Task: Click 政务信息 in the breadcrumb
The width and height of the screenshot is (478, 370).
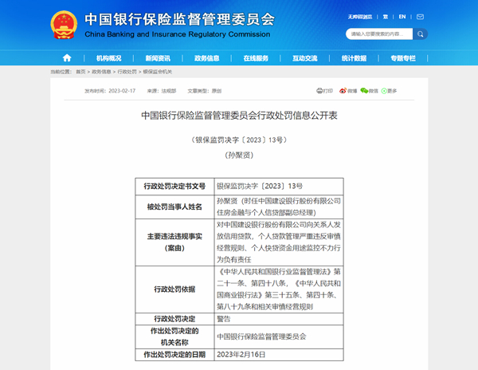Action: pos(101,72)
